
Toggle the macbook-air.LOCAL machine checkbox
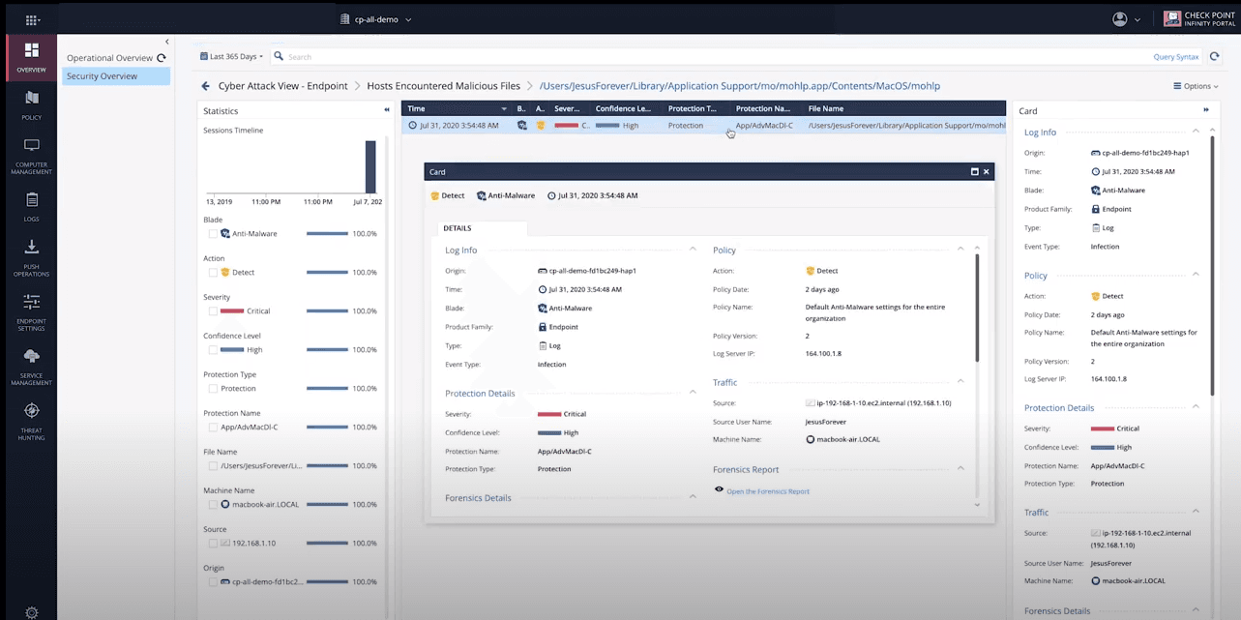tap(213, 504)
